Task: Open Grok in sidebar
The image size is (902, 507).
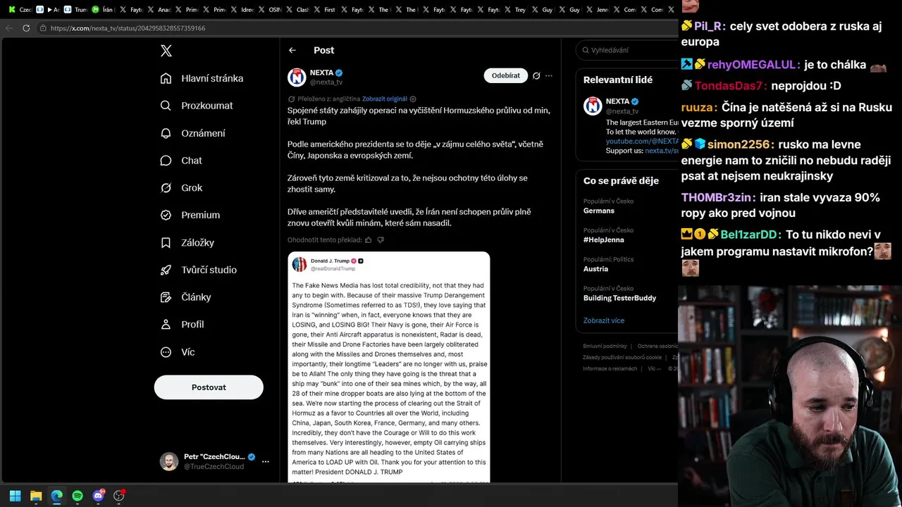Action: point(181,188)
